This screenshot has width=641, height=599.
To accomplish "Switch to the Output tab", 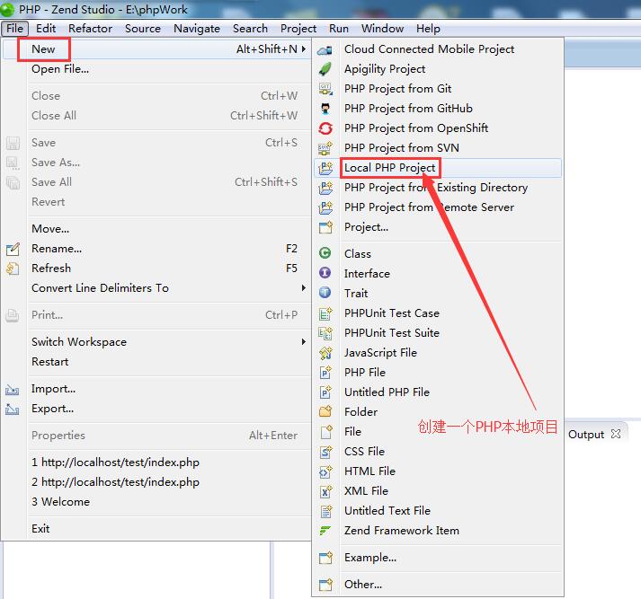I will pyautogui.click(x=586, y=434).
